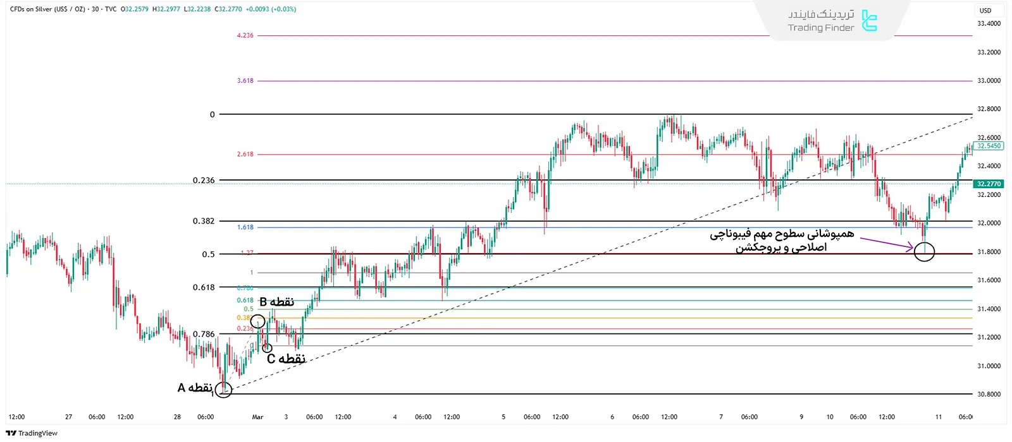Click the TradingView logo at bottom left
This screenshot has width=1012, height=442.
[x=32, y=433]
